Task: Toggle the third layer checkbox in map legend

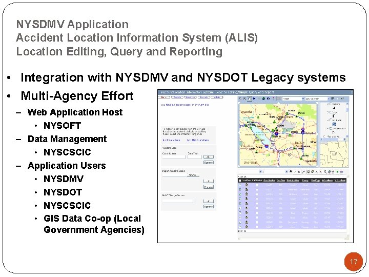Action: (x=331, y=120)
